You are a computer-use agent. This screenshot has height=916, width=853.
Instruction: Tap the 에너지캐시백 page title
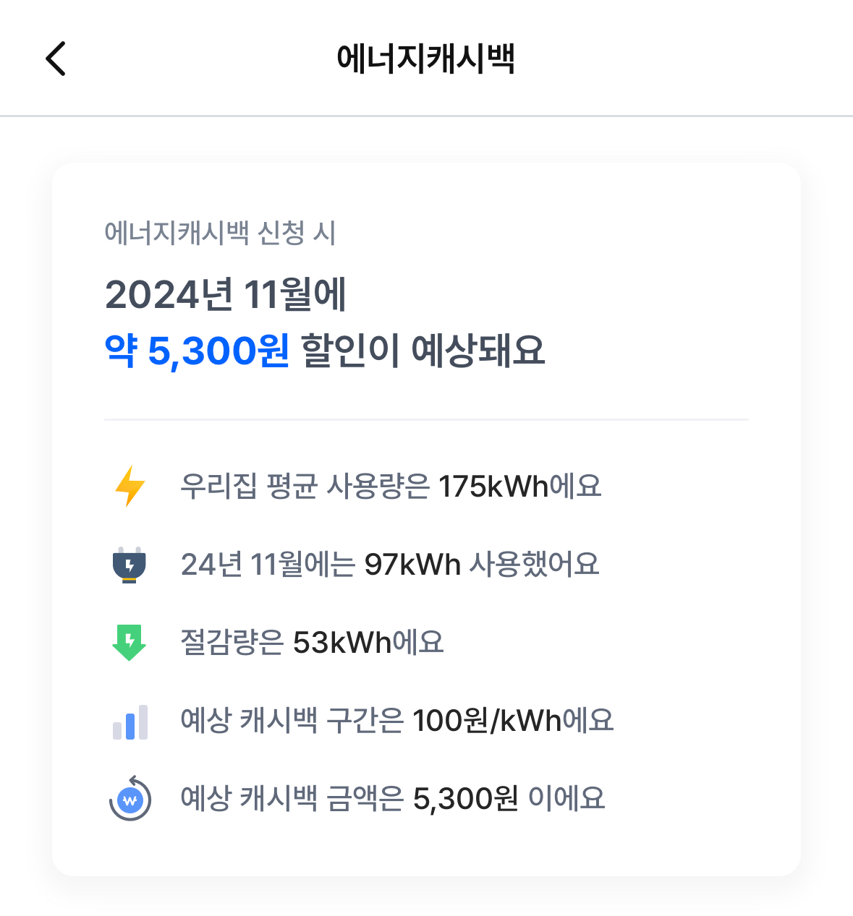pyautogui.click(x=425, y=59)
